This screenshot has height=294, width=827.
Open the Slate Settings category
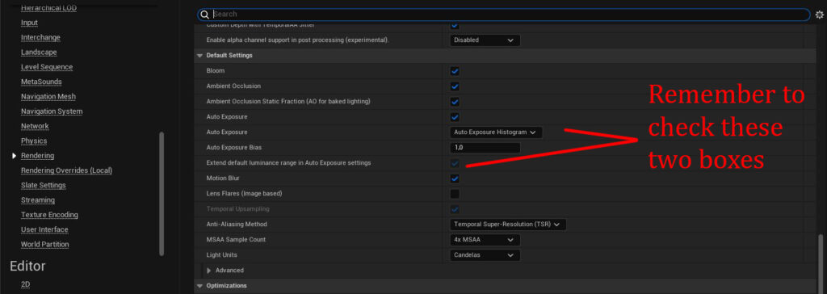click(44, 185)
